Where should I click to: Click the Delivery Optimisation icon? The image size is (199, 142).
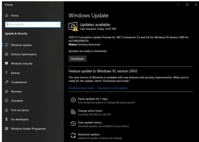click(x=7, y=54)
